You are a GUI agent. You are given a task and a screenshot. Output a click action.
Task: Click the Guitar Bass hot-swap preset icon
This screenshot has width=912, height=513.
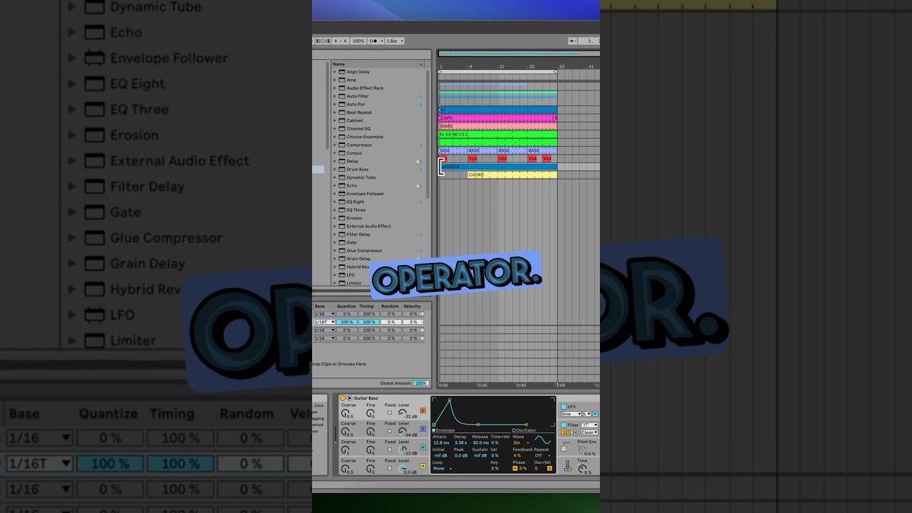pos(350,398)
